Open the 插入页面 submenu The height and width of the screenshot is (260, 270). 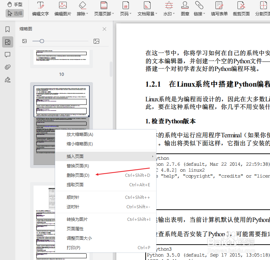point(105,156)
